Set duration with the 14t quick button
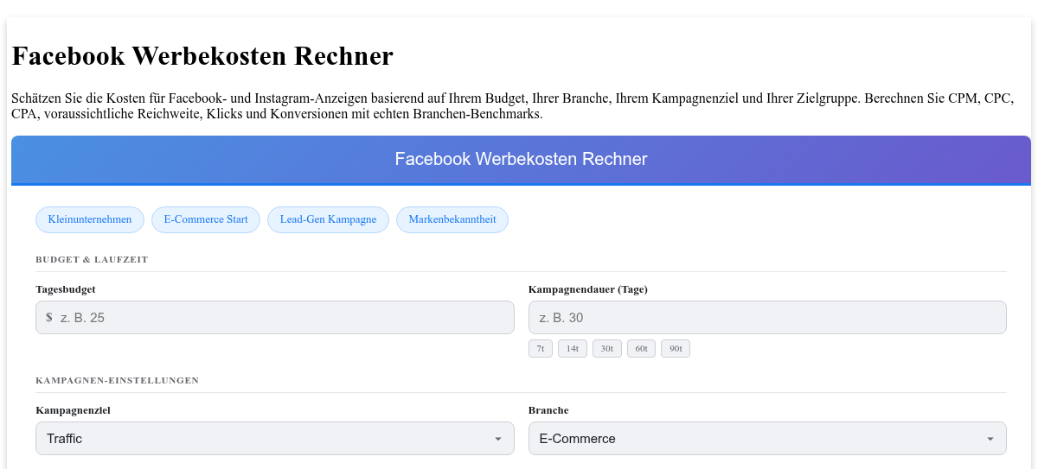 (573, 348)
